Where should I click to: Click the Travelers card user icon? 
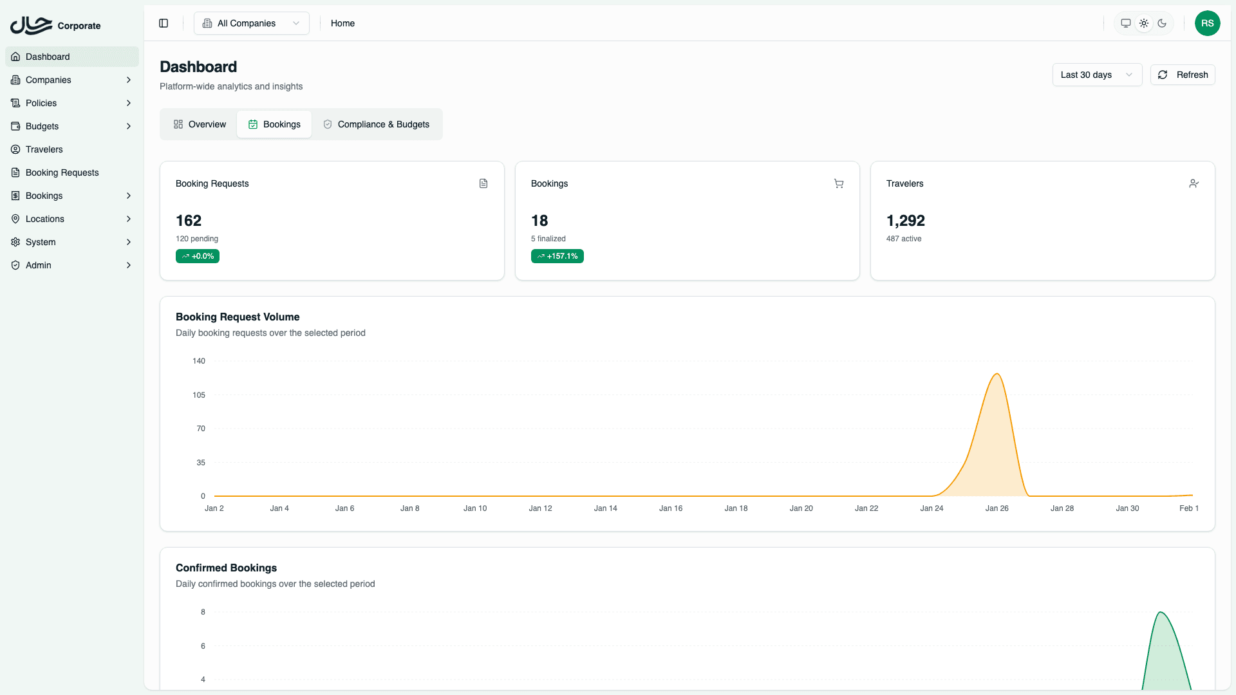pos(1194,183)
